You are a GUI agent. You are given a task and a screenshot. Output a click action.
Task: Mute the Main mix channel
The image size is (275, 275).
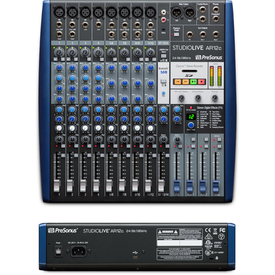coord(219,146)
